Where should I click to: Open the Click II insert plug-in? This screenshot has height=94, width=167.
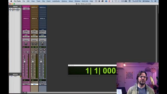pyautogui.click(x=26, y=9)
